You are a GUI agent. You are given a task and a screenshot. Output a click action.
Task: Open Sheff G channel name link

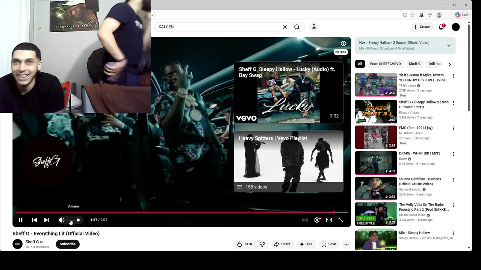[x=32, y=242]
